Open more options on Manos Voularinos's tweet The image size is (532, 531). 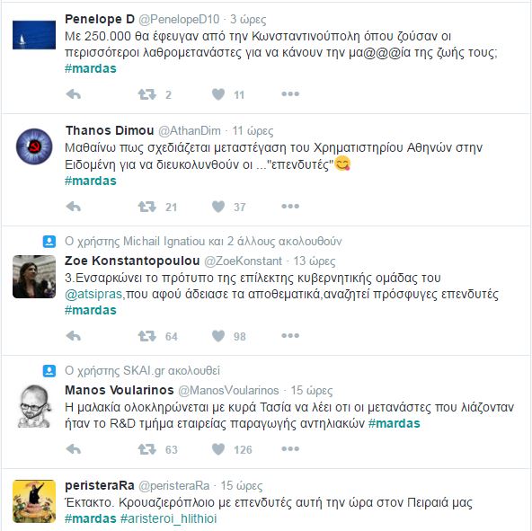(290, 448)
